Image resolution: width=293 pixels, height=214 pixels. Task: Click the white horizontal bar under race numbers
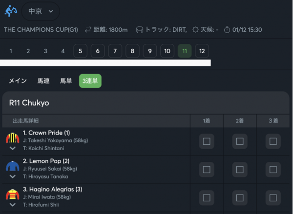pyautogui.click(x=105, y=63)
